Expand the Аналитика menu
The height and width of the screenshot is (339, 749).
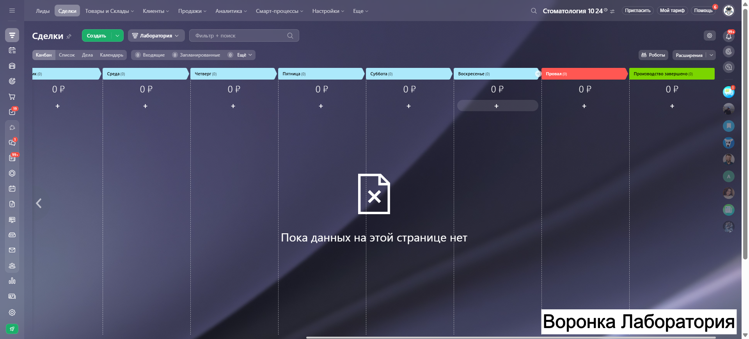(231, 11)
